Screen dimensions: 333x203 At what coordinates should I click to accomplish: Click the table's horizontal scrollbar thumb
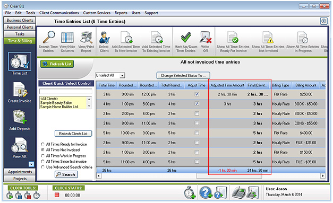(229, 175)
